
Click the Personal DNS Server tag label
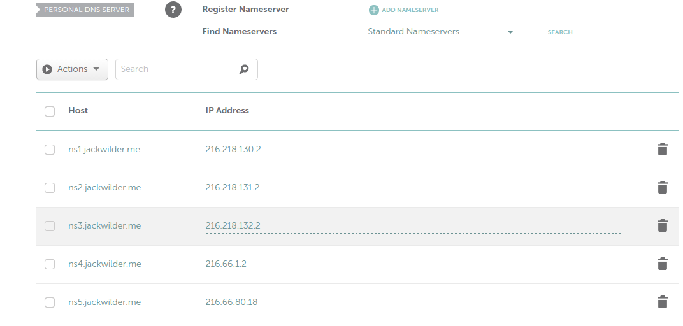pos(86,10)
